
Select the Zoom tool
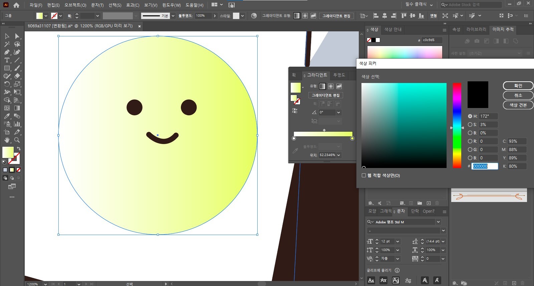pyautogui.click(x=17, y=140)
